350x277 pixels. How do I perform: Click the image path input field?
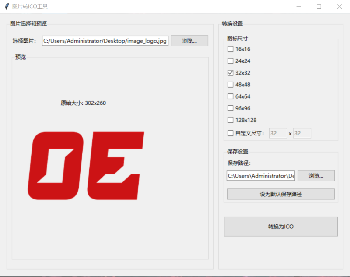[104, 40]
